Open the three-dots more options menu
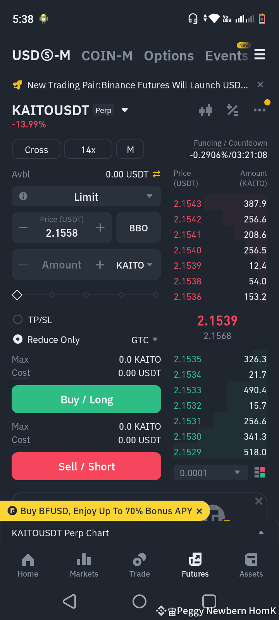279x620 pixels. [x=259, y=110]
